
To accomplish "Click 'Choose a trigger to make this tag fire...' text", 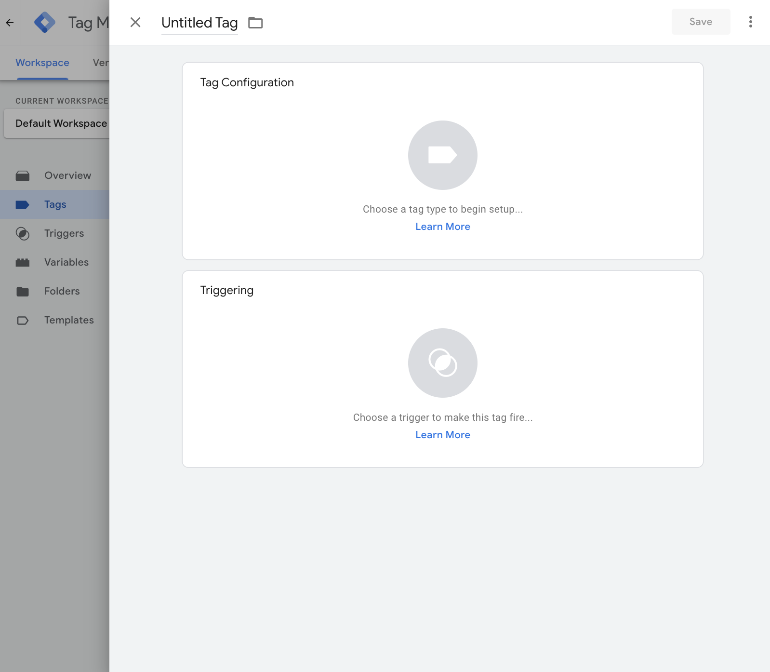I will click(442, 417).
